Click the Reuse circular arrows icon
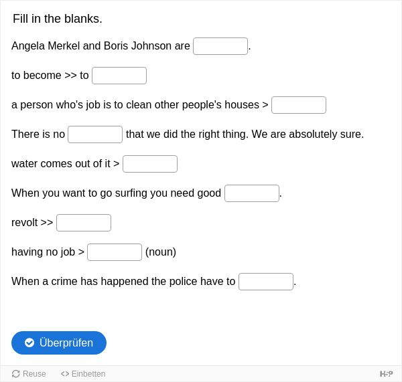This screenshot has height=382, width=402. pyautogui.click(x=16, y=374)
